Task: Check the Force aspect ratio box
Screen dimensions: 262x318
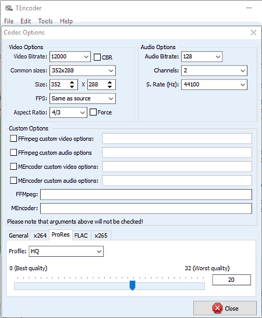Action: click(93, 112)
